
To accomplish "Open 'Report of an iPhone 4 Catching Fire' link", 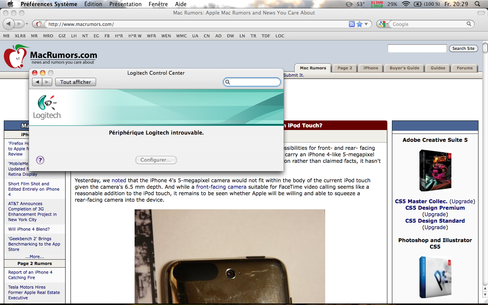I will click(30, 275).
